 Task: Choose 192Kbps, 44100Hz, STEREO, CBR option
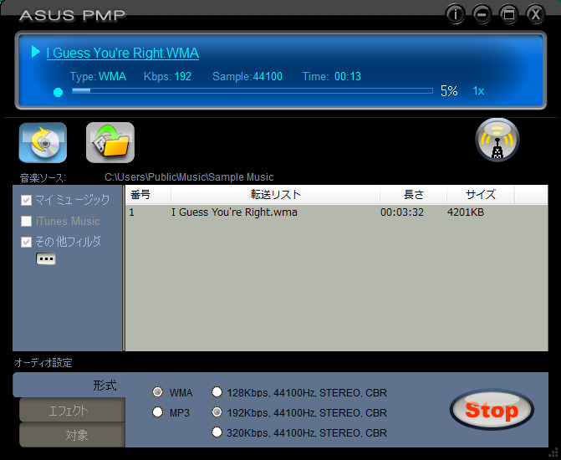coord(217,412)
